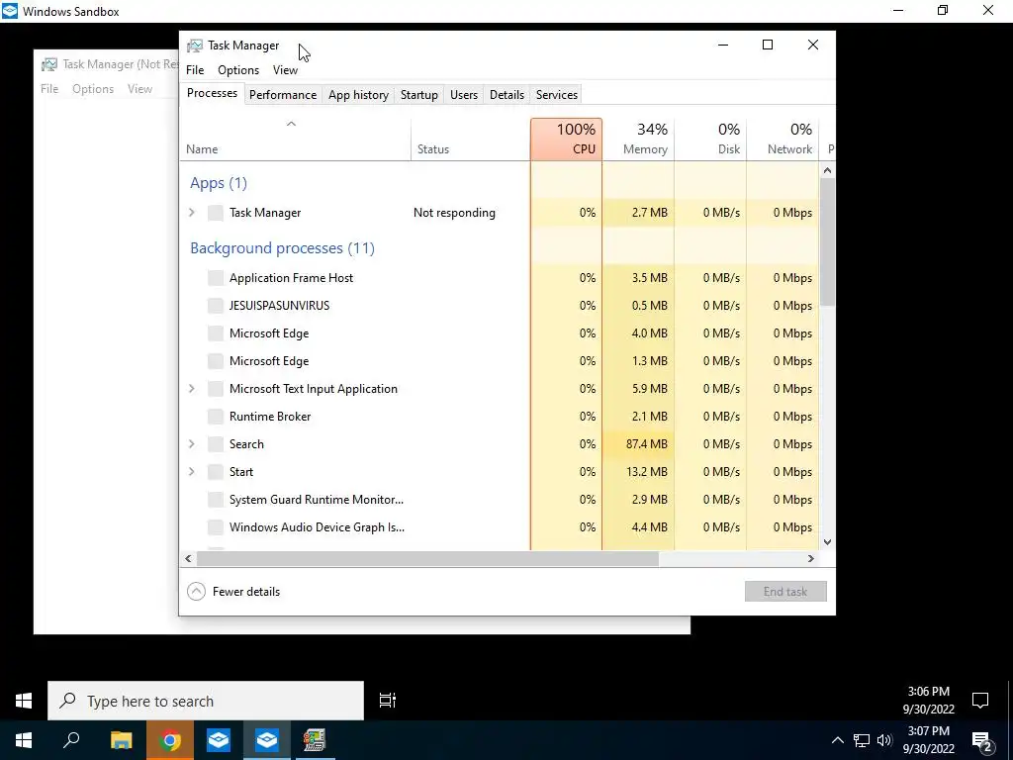The image size is (1013, 760).
Task: Sort by the Memory column header
Action: pos(638,139)
